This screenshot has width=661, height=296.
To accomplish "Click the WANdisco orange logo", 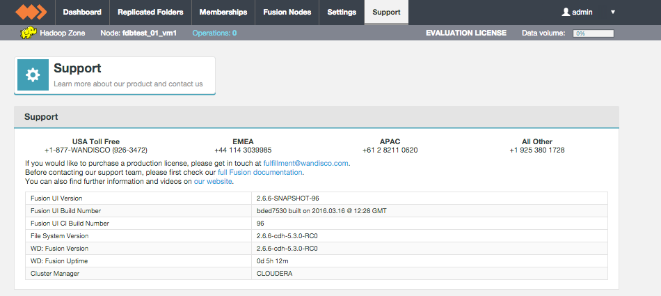I will pos(31,12).
